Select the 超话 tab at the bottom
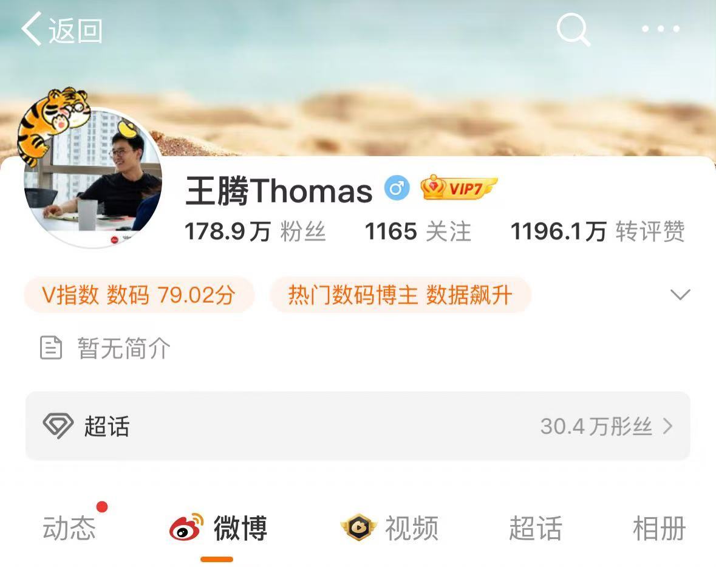The width and height of the screenshot is (716, 567). click(x=536, y=528)
